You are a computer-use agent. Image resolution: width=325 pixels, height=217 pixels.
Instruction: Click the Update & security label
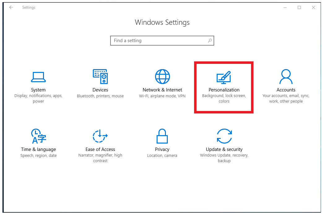pos(224,149)
